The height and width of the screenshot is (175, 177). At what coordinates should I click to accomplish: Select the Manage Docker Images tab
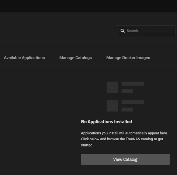(x=128, y=58)
